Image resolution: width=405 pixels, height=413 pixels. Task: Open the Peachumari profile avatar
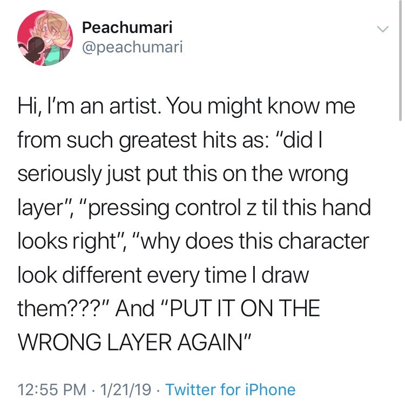click(42, 38)
